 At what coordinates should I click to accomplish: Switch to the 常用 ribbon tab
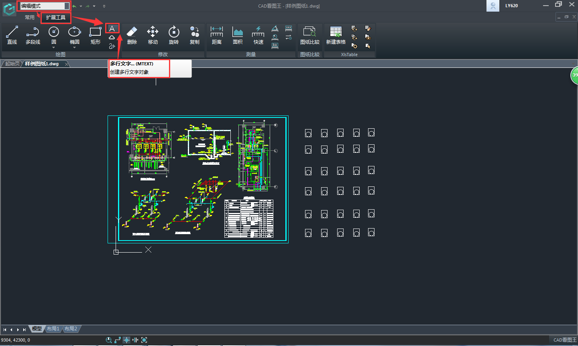click(x=30, y=18)
